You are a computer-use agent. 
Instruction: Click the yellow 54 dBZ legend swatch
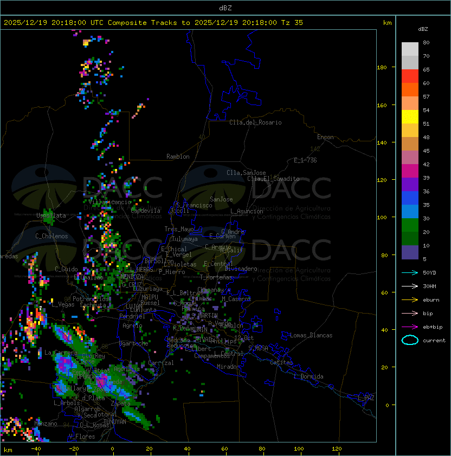tap(410, 116)
